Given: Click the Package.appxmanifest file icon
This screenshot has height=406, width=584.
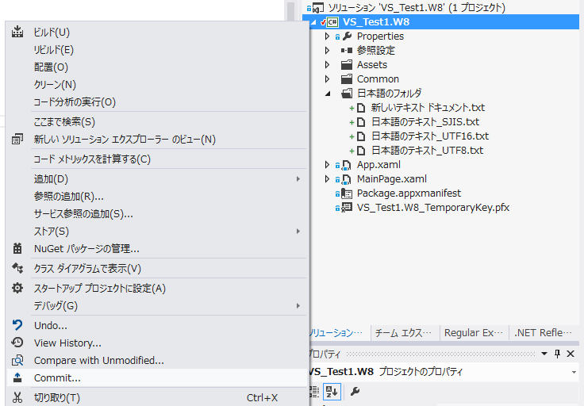Looking at the screenshot, I should (347, 193).
